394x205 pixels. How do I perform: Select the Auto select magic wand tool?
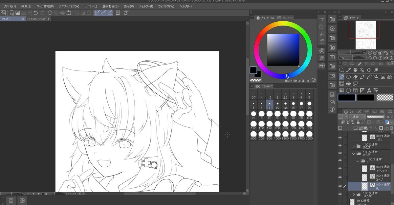pos(376,70)
